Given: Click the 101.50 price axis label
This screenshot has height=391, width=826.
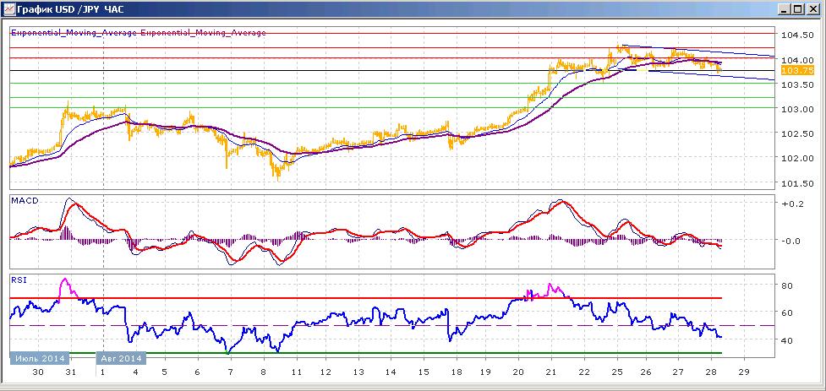Looking at the screenshot, I should [x=796, y=183].
